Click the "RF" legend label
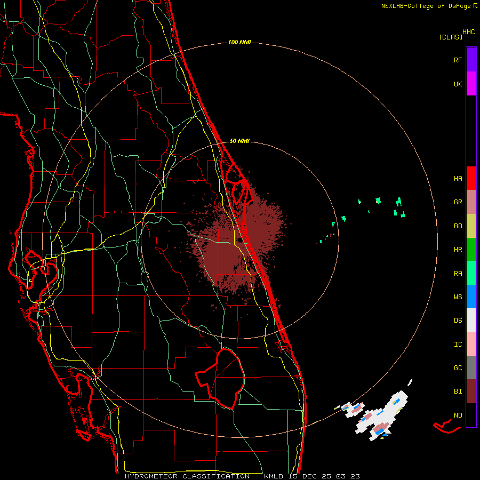 pyautogui.click(x=458, y=60)
